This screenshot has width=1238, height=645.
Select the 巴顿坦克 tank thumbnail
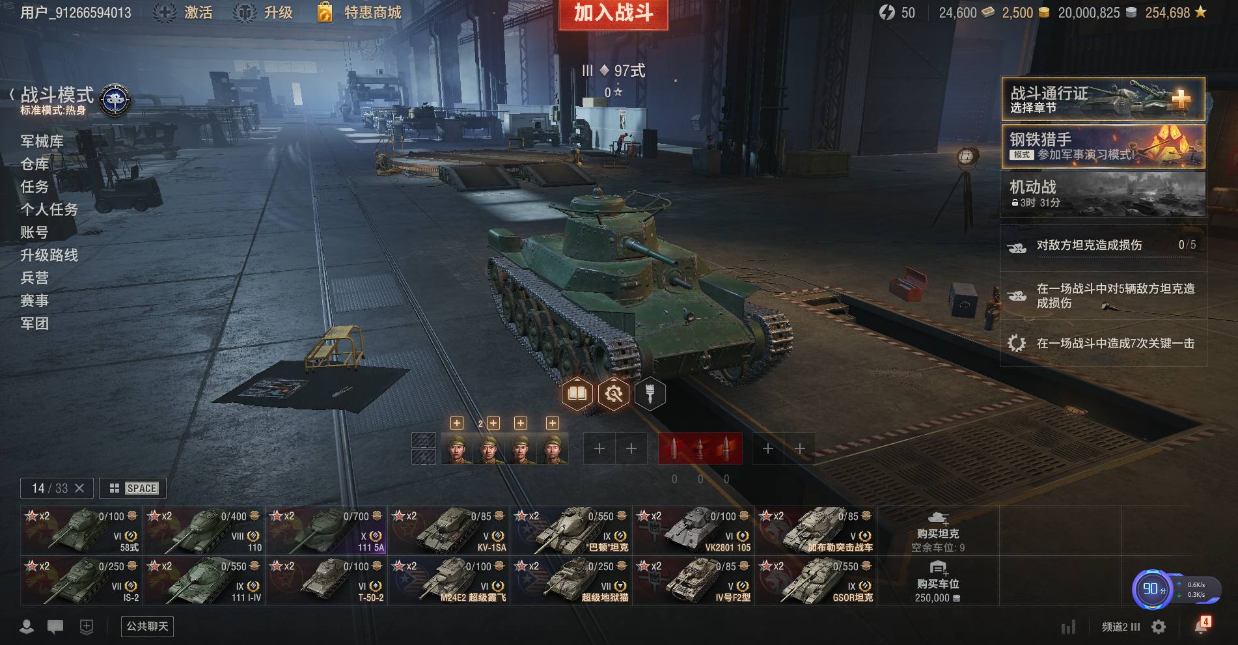(571, 530)
